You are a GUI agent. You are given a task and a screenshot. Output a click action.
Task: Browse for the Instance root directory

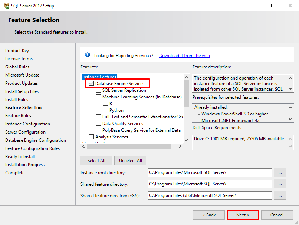[280, 173]
